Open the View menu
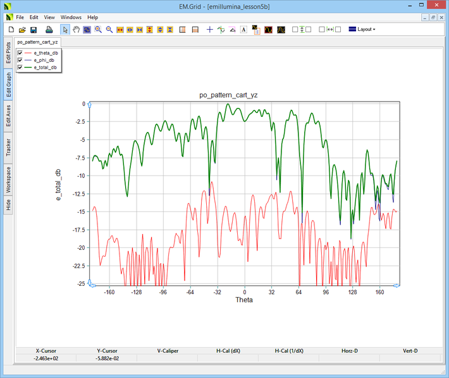 click(49, 17)
